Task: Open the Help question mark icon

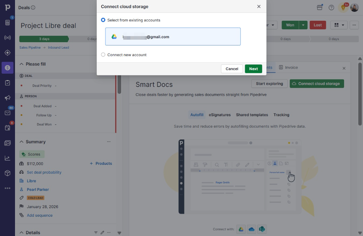Action: (331, 8)
